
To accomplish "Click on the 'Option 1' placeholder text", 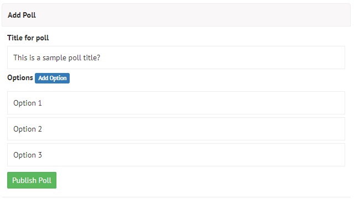I will click(x=28, y=103).
